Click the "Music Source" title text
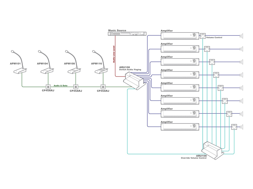The width and height of the screenshot is (253, 189). click(117, 31)
